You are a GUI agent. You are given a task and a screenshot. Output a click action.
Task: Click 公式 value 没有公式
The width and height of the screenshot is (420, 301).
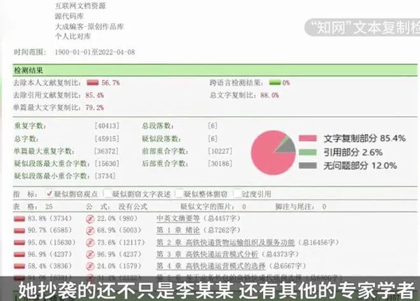tap(133, 207)
